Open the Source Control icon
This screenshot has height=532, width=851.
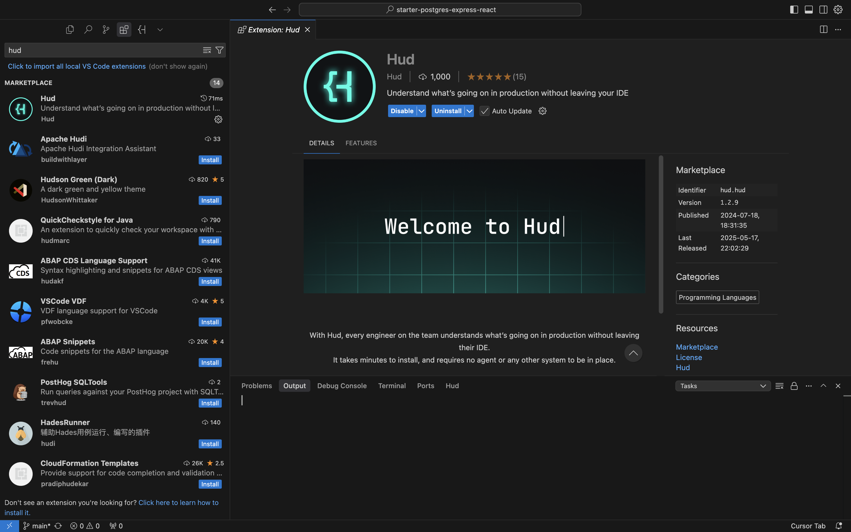click(x=106, y=30)
